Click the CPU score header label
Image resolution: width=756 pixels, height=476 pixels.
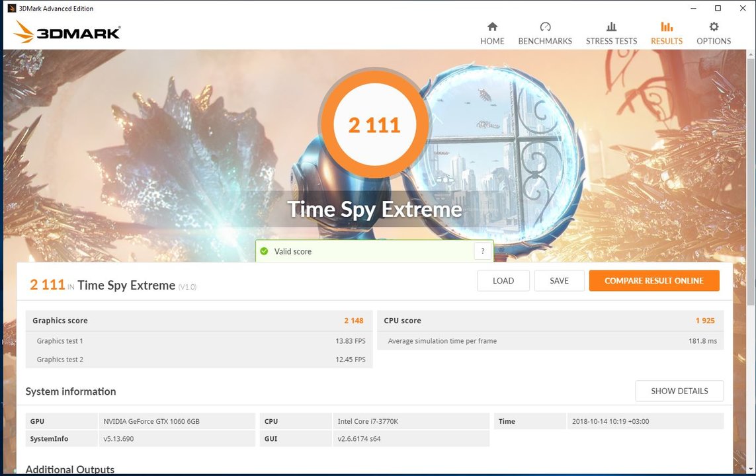(x=403, y=321)
